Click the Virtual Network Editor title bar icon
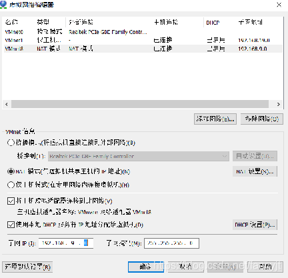This screenshot has width=288, height=278. click(4, 5)
